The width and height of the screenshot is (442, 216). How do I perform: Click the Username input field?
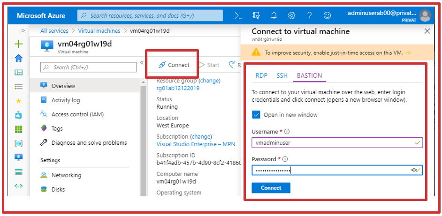pos(337,143)
